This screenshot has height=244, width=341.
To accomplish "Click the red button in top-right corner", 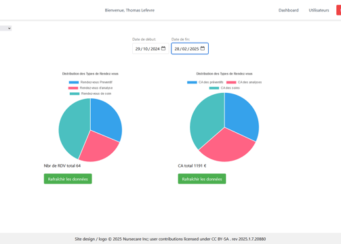I will 339,10.
